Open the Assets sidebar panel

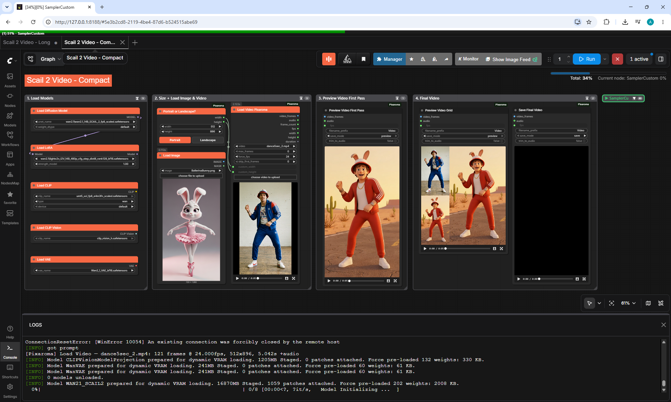10,80
